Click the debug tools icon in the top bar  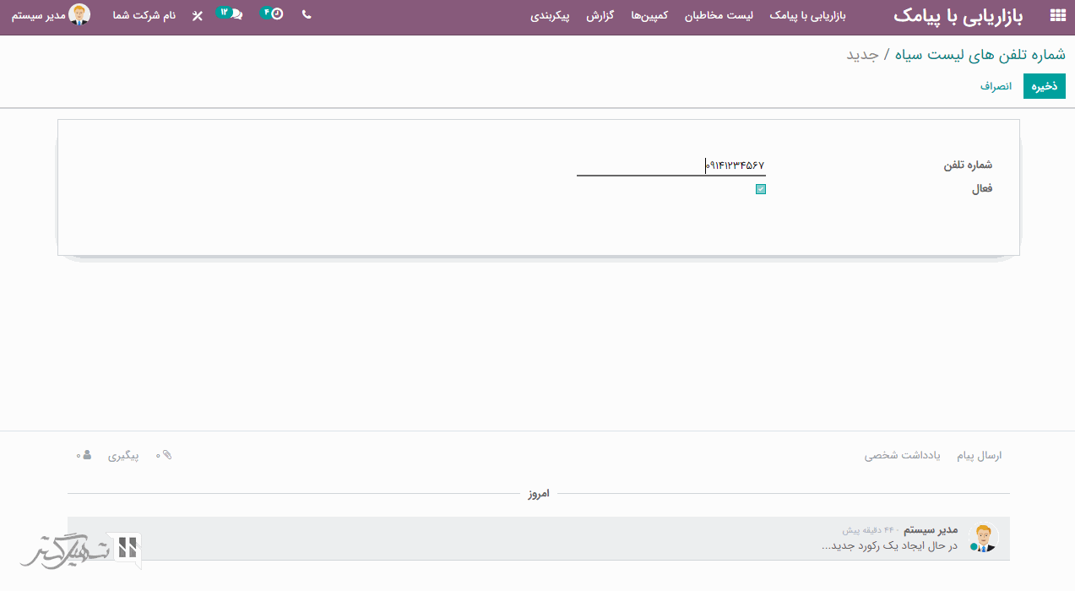pos(198,16)
